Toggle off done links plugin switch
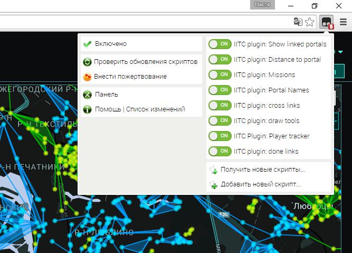Screen dimensions: 352x253 220,151
